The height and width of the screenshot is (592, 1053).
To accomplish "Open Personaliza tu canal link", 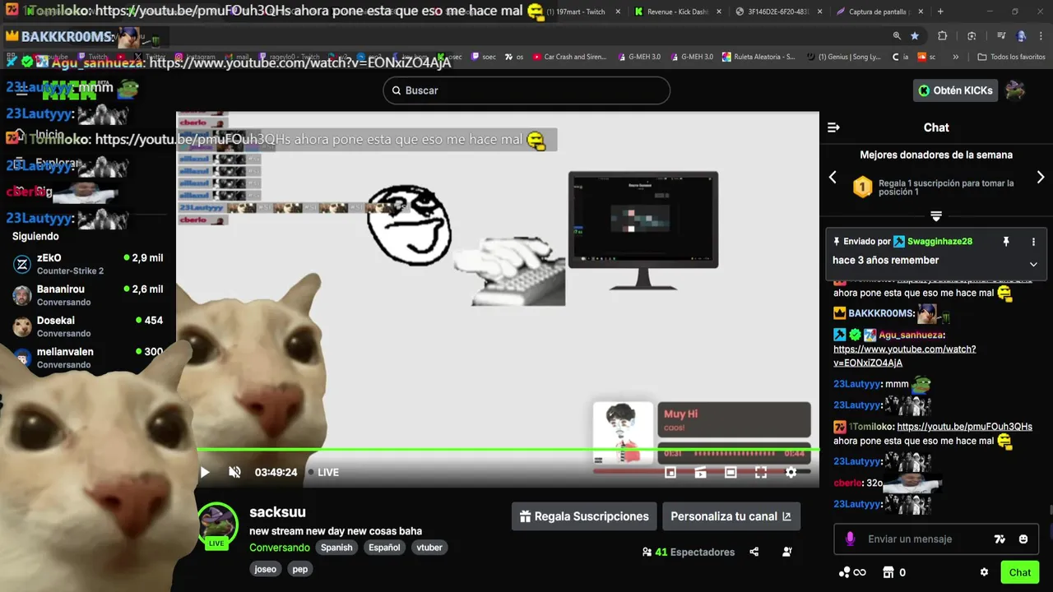I will [731, 516].
